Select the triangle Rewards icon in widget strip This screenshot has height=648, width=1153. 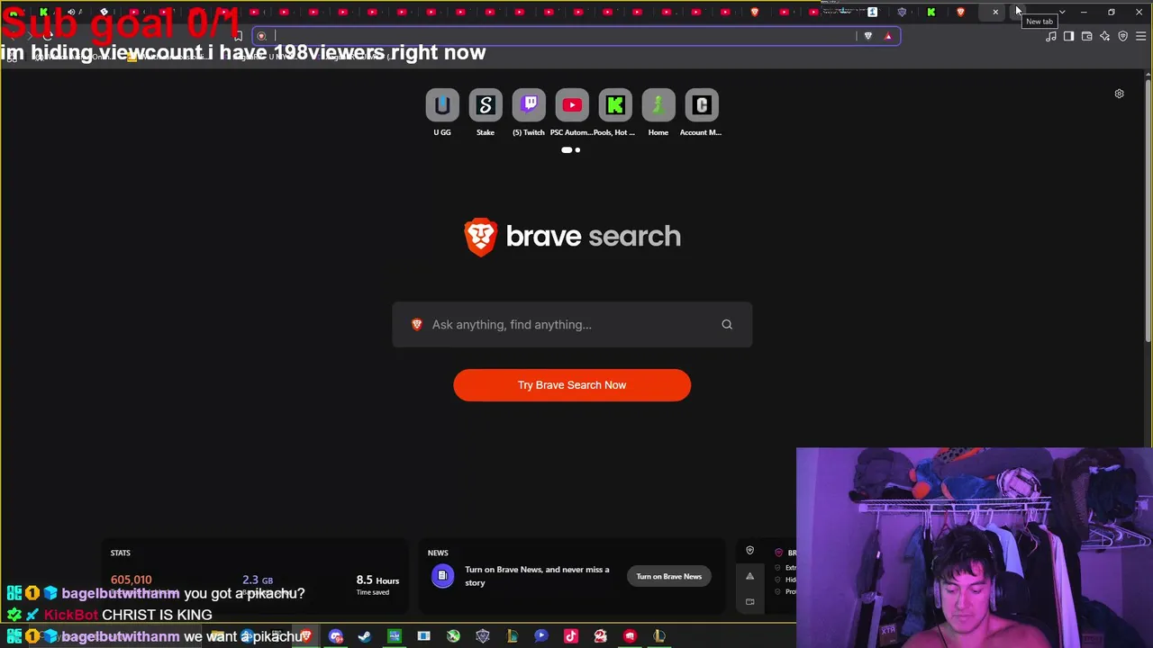[x=749, y=576]
